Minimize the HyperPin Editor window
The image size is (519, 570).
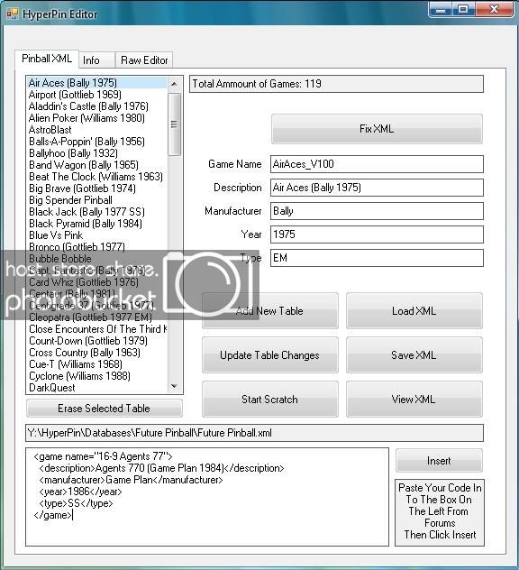[x=441, y=9]
